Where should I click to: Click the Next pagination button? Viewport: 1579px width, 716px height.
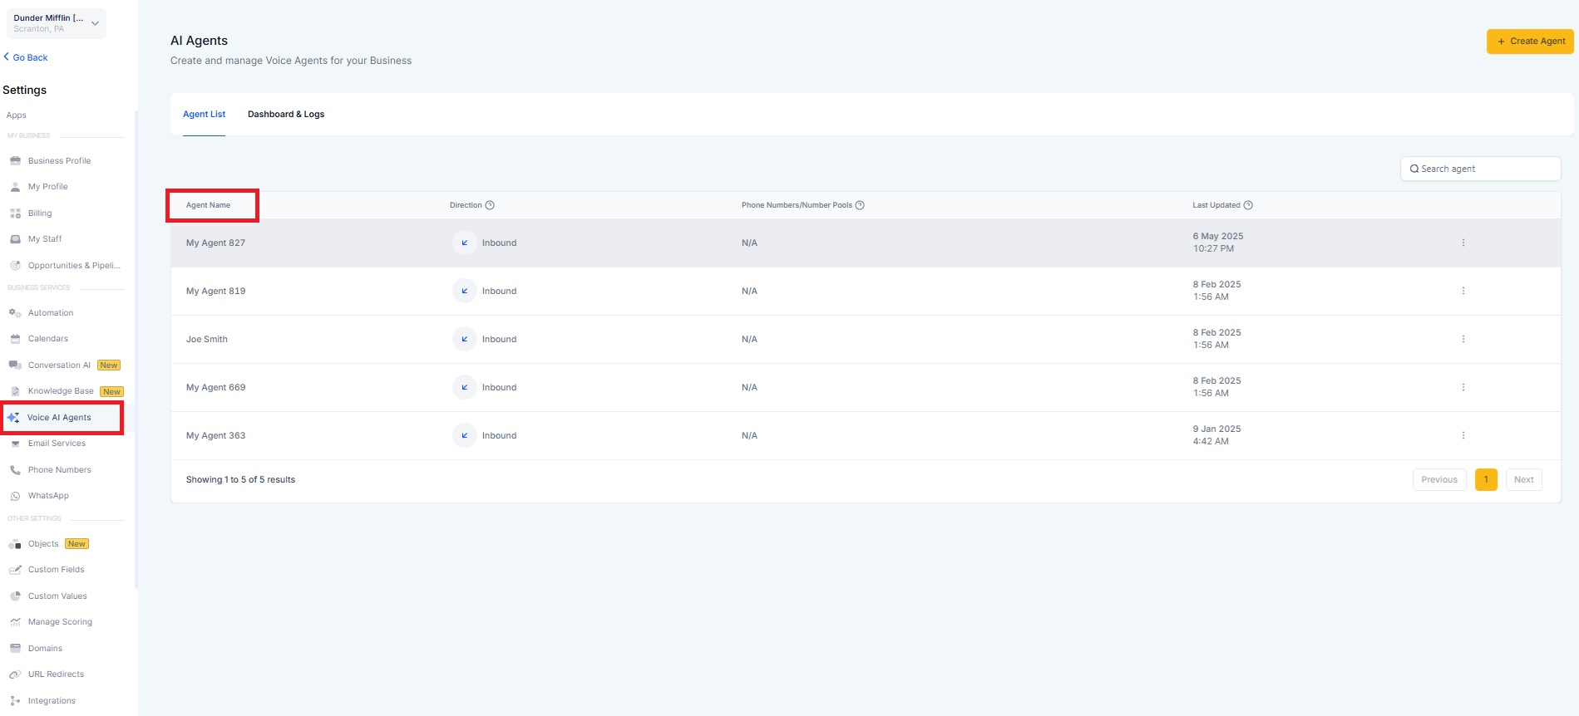coord(1523,480)
